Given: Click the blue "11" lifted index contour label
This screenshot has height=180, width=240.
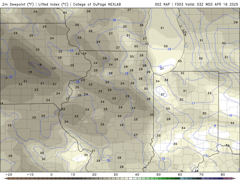Looking at the screenshot, I should (x=193, y=103).
